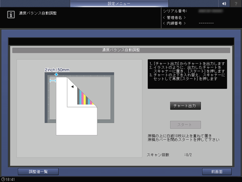Click the スキャン回数 counter 0/2
The width and height of the screenshot is (242, 182).
click(188, 155)
